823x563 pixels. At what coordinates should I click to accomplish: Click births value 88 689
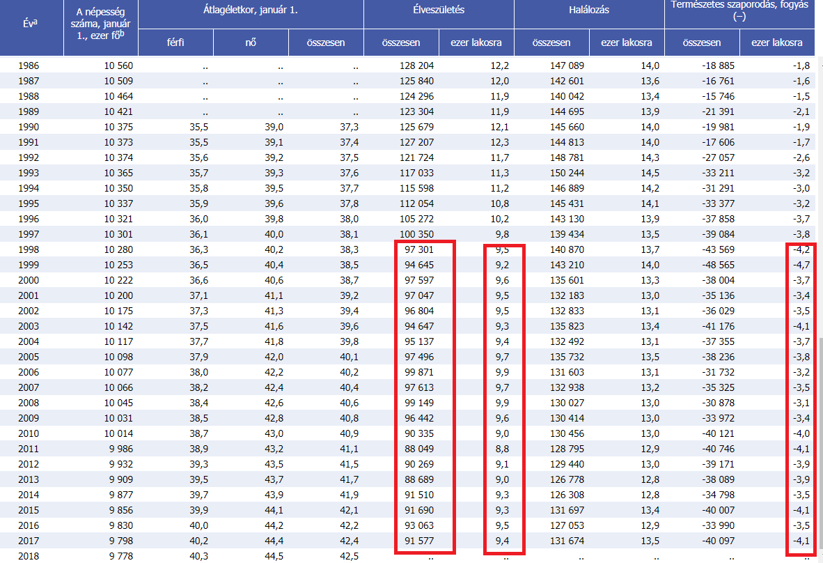click(419, 479)
